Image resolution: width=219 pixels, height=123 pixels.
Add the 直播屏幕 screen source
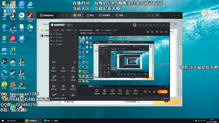tap(97, 92)
